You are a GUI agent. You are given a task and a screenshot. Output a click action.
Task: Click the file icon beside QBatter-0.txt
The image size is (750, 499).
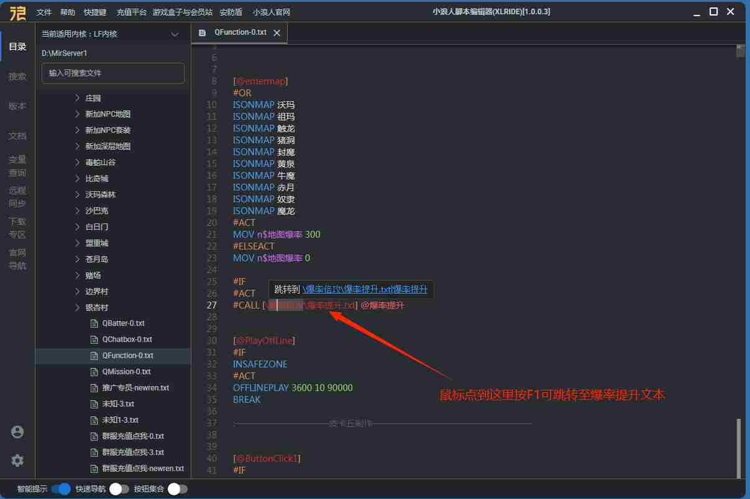click(94, 323)
